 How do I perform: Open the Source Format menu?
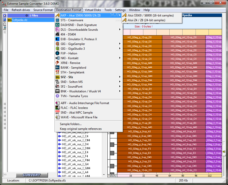pyautogui.click(x=43, y=10)
